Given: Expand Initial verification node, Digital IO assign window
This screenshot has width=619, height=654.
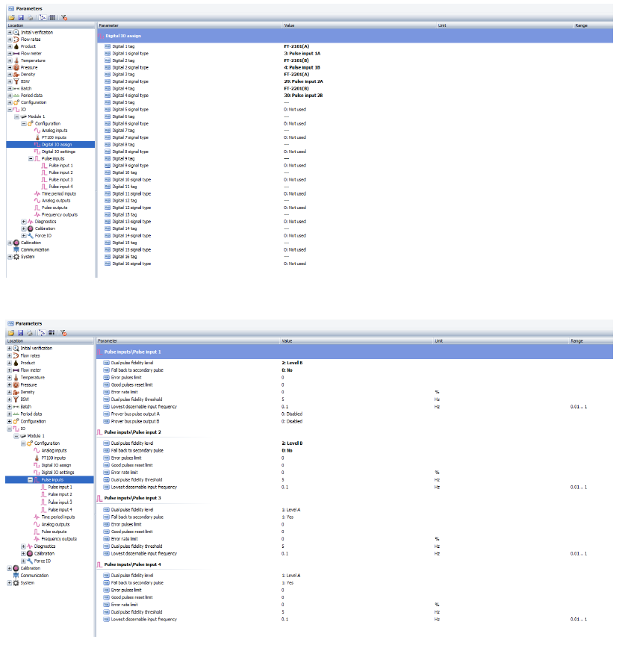Looking at the screenshot, I should click(x=10, y=32).
